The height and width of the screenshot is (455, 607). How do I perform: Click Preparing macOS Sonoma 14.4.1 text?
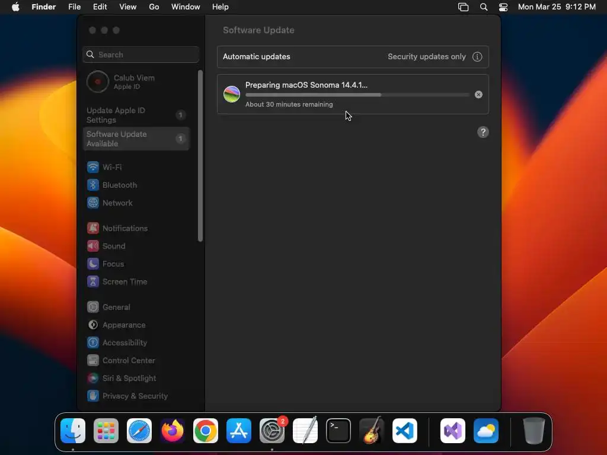(x=306, y=85)
